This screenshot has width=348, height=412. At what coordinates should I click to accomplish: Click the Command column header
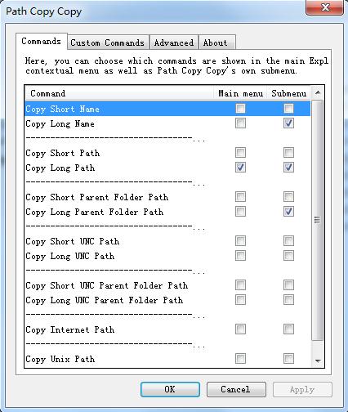pos(119,93)
